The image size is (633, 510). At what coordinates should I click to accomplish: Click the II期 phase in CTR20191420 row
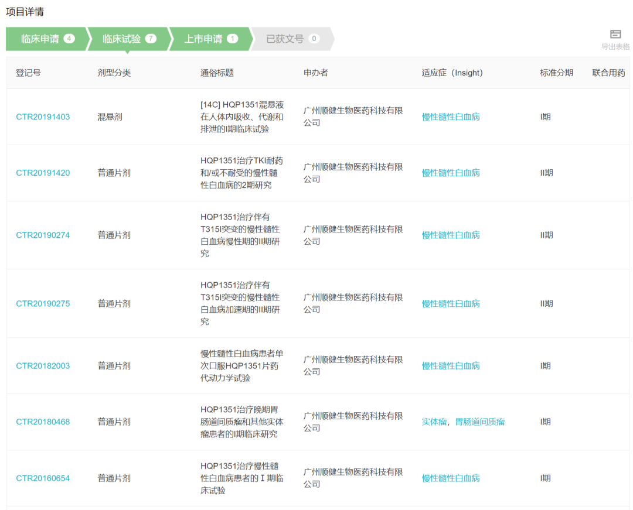pyautogui.click(x=547, y=173)
